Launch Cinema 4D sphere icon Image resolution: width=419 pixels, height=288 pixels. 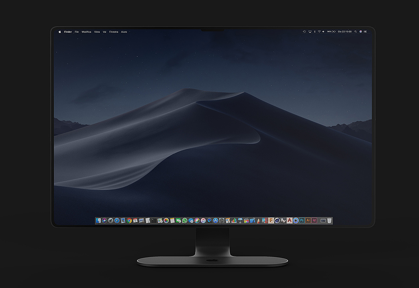click(x=277, y=221)
